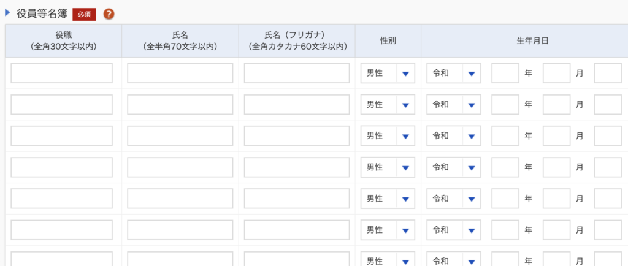Click the 役職 input field in the second row
The image size is (628, 266).
(x=62, y=104)
